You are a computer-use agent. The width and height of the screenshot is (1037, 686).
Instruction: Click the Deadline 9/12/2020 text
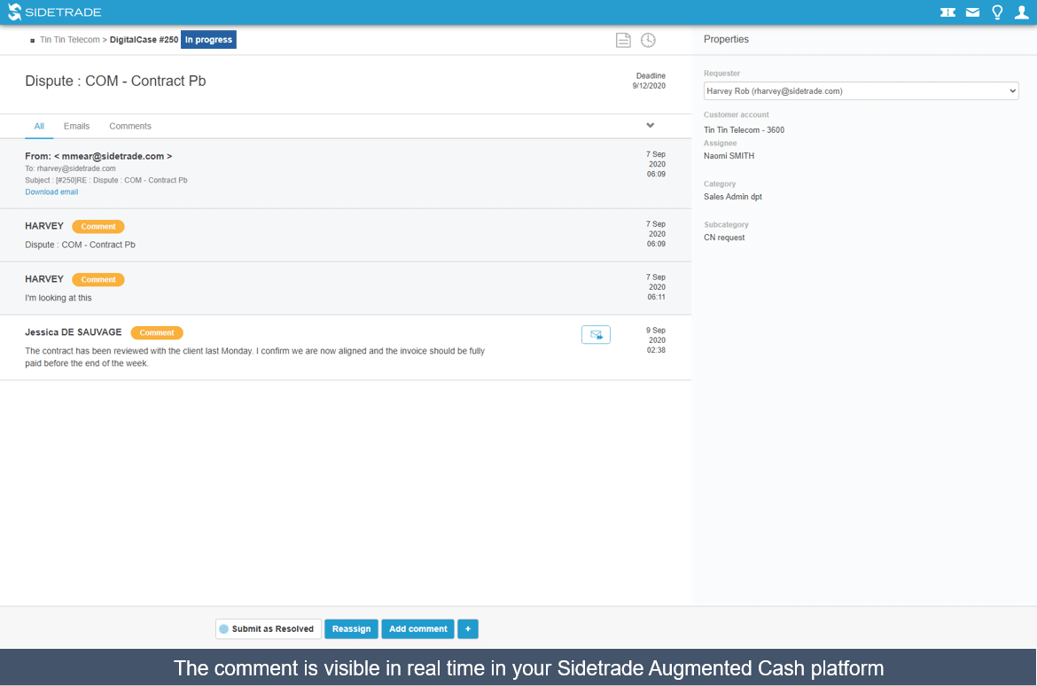pyautogui.click(x=649, y=81)
